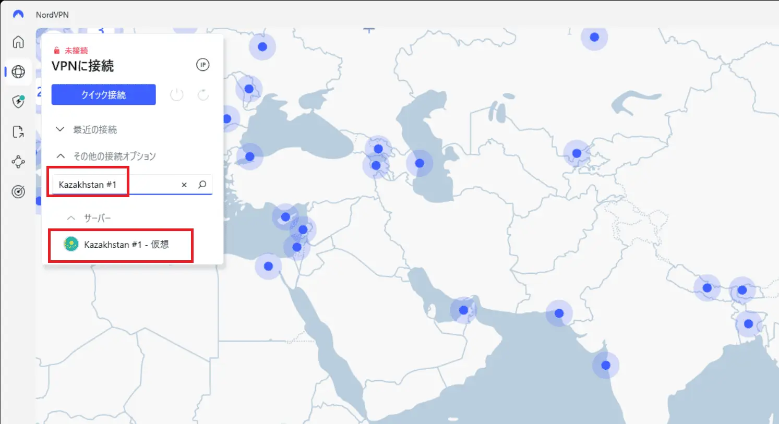
Task: Open the Dark Web Monitor target icon
Action: tap(18, 192)
